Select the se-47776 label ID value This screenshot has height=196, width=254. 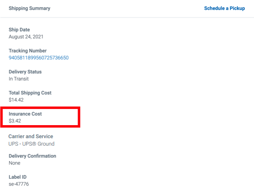point(19,184)
